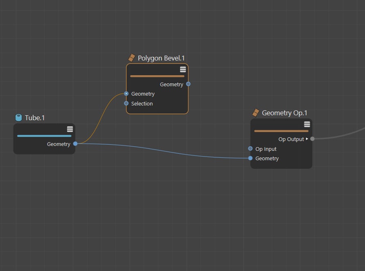Click the Polygon Bevel.1 Selection input port
The image size is (365, 271).
pyautogui.click(x=126, y=103)
